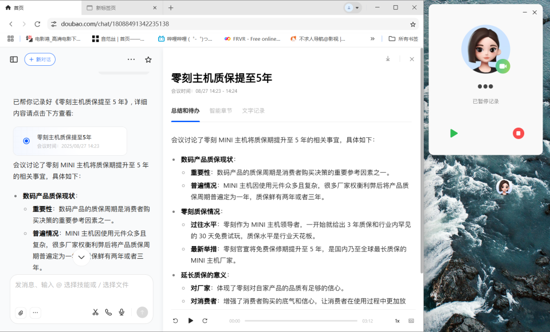Open the 所有书签 folder
The width and height of the screenshot is (550, 332).
403,39
